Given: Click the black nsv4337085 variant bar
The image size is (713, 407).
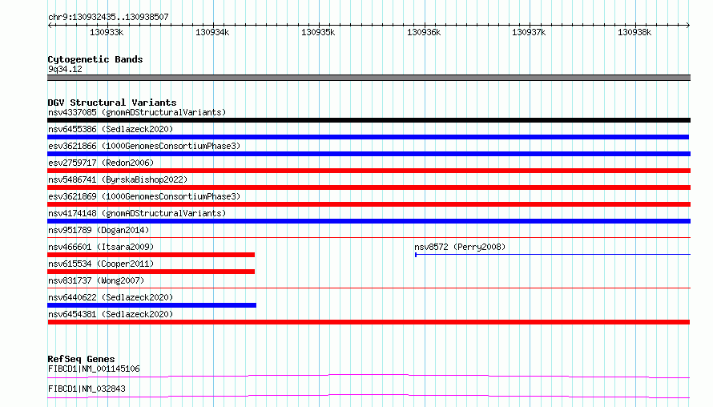Looking at the screenshot, I should coord(369,120).
